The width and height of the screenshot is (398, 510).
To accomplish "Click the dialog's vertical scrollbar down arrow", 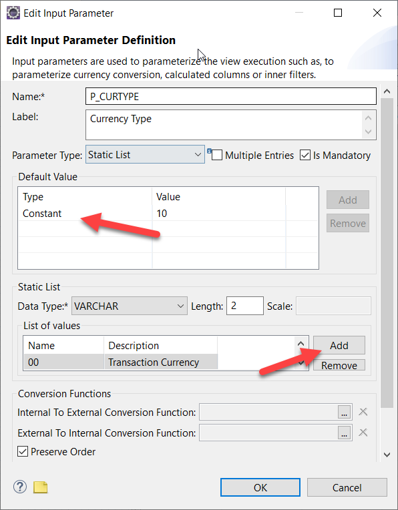I will (x=387, y=455).
